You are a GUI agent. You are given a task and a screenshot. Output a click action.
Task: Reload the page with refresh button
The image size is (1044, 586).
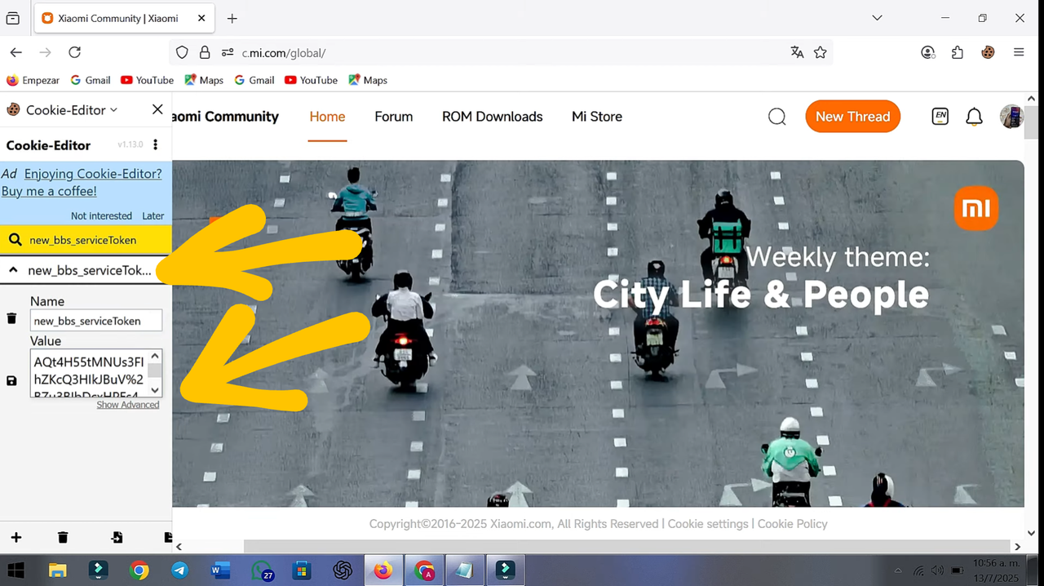tap(74, 52)
